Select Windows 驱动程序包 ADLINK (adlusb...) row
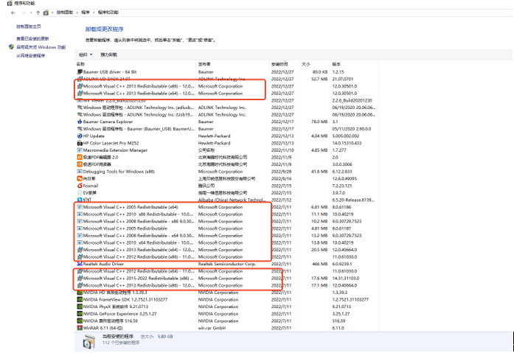Viewport: 514px width, 353px height. pyautogui.click(x=226, y=108)
